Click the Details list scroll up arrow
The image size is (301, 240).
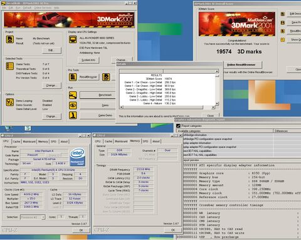(217, 71)
